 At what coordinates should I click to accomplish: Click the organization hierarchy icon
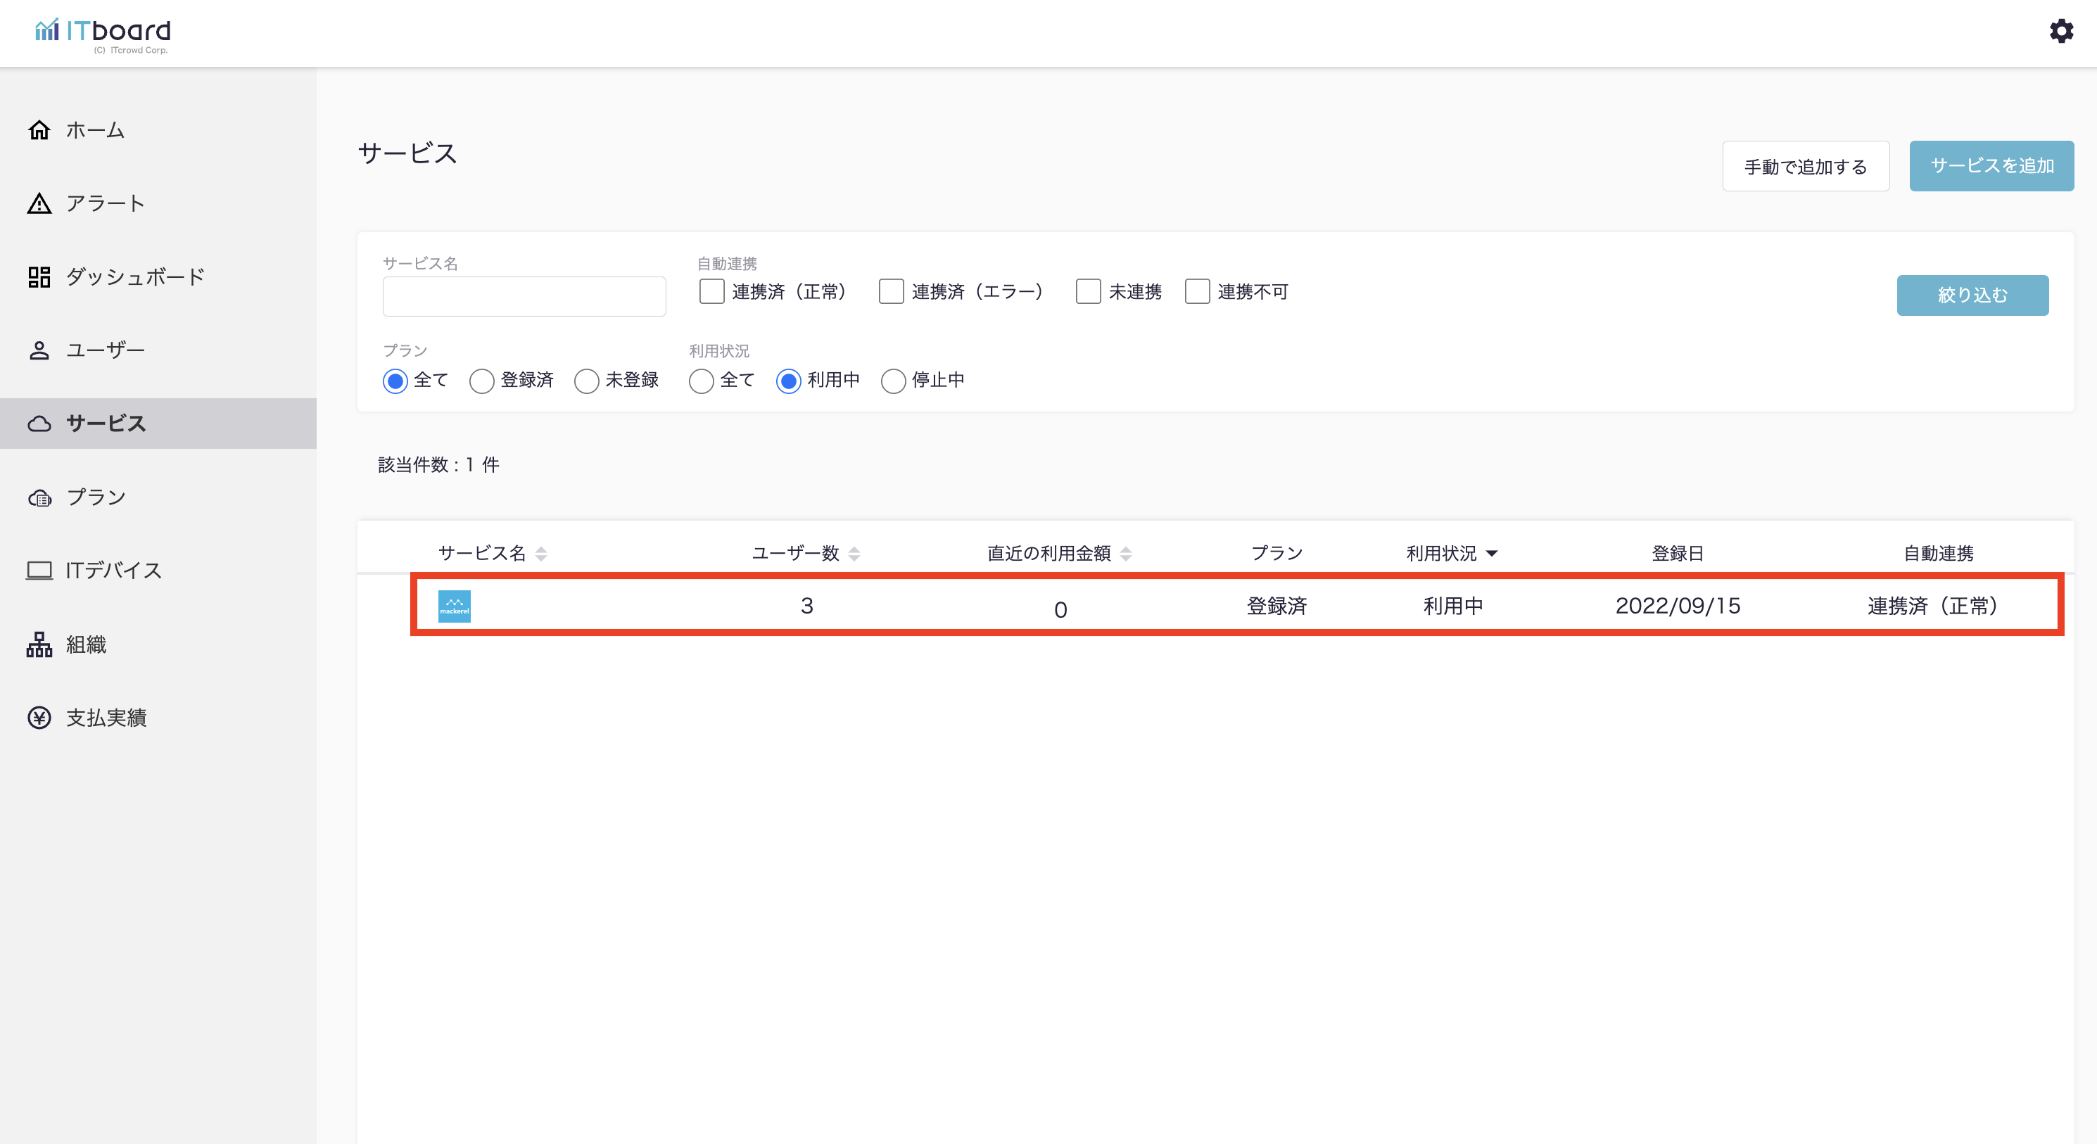pos(39,644)
